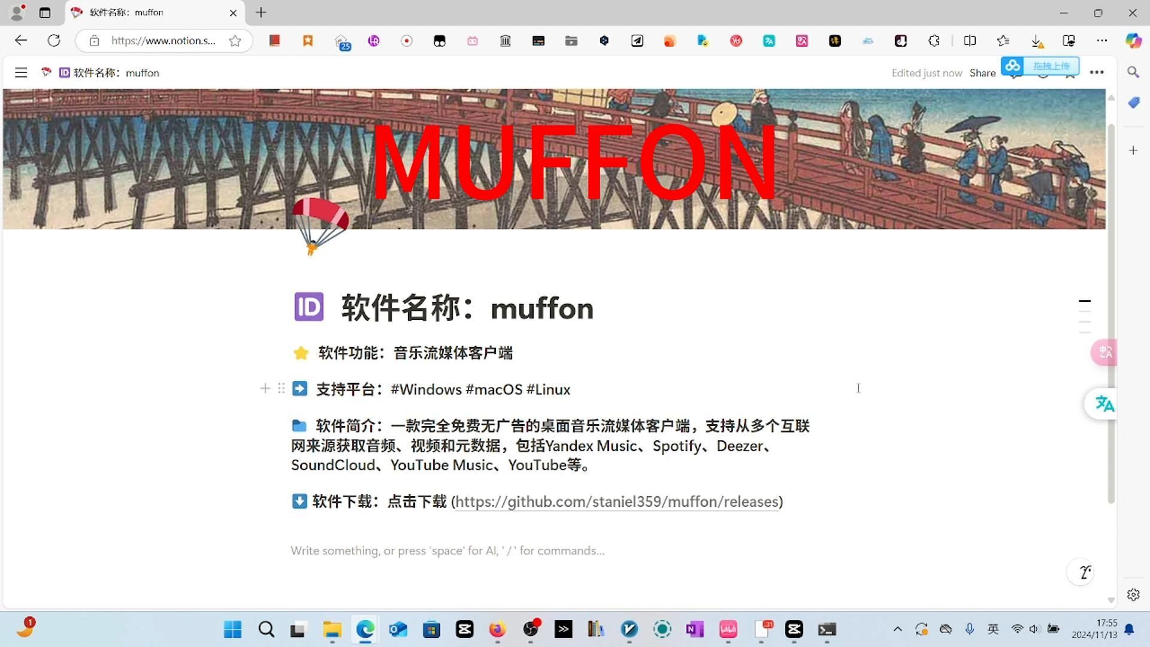Add page to favorites with star in address bar
Image resolution: width=1150 pixels, height=647 pixels.
(x=235, y=41)
